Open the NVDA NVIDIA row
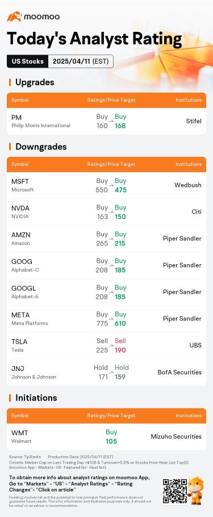Image resolution: width=213 pixels, height=517 pixels. 107,212
